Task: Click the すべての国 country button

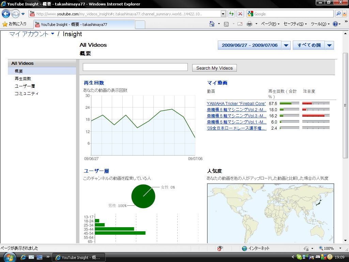Action: click(309, 45)
